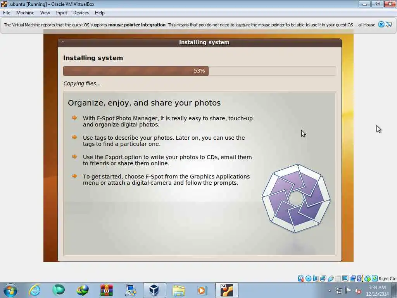The height and width of the screenshot is (298, 397).
Task: Click the network adapters status icon
Action: pos(323,279)
